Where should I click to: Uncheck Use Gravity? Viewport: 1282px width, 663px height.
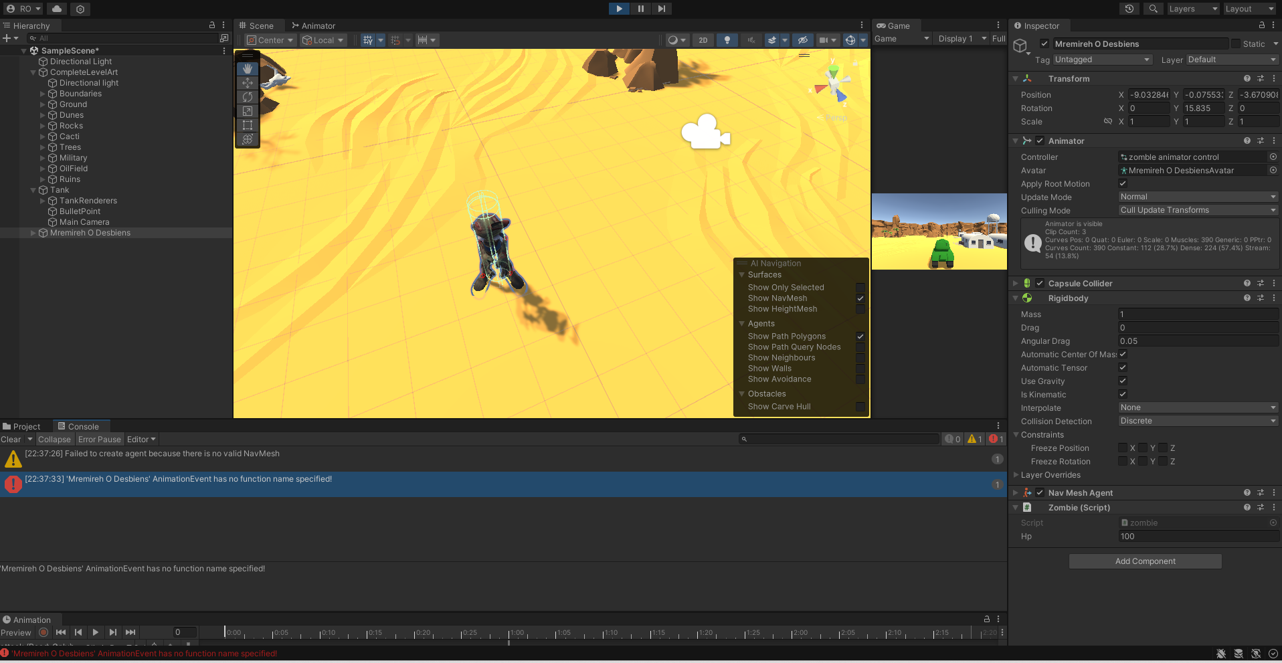click(1123, 381)
